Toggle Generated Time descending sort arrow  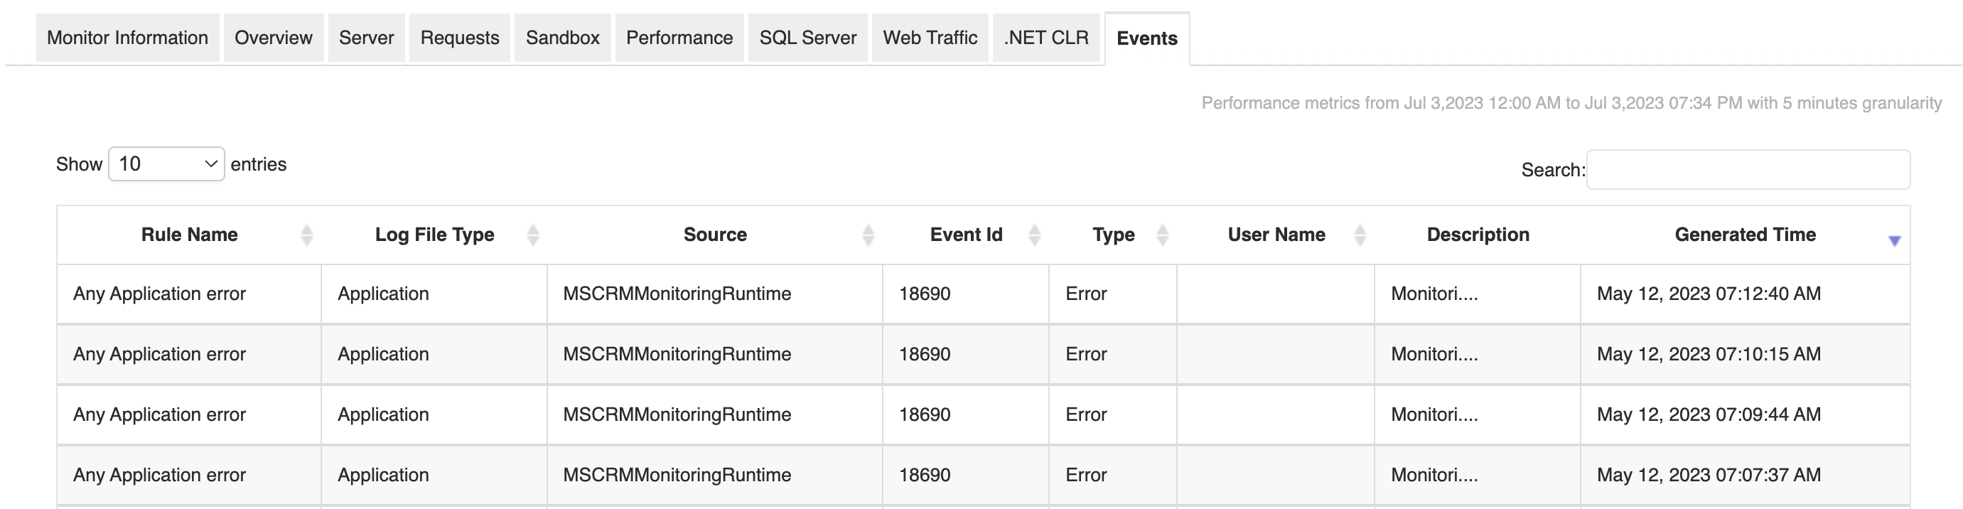point(1893,240)
